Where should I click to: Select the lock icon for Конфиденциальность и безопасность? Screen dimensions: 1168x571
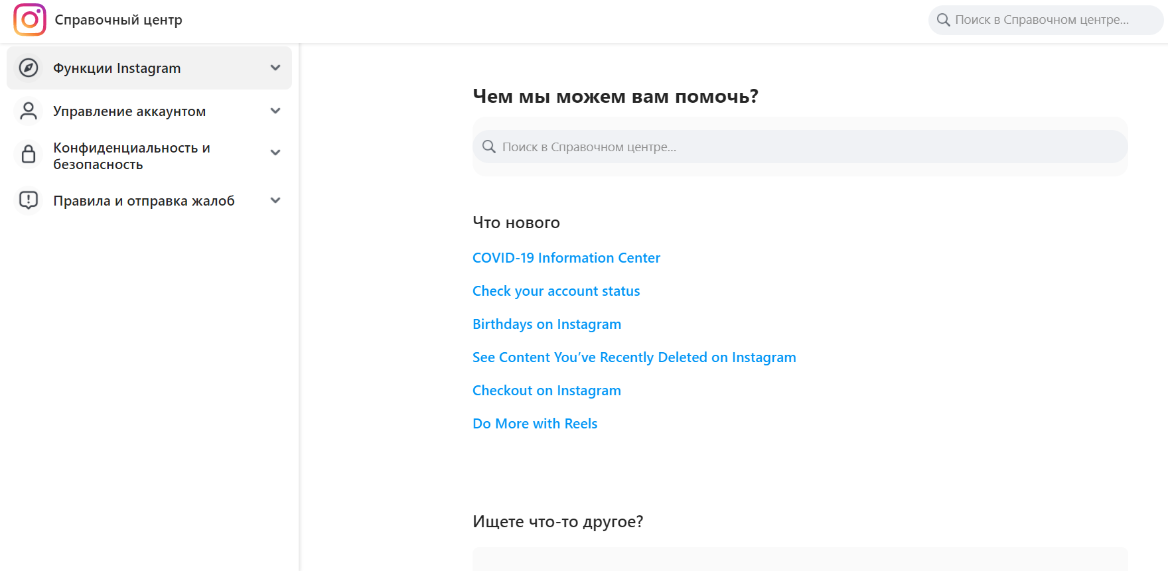tap(29, 154)
